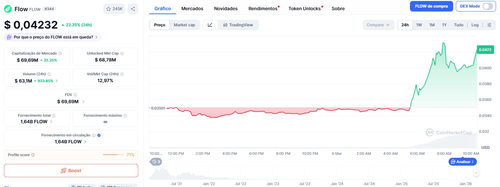Click the Profile score progress bar
Image resolution: width=500 pixels, height=187 pixels.
coord(113,155)
